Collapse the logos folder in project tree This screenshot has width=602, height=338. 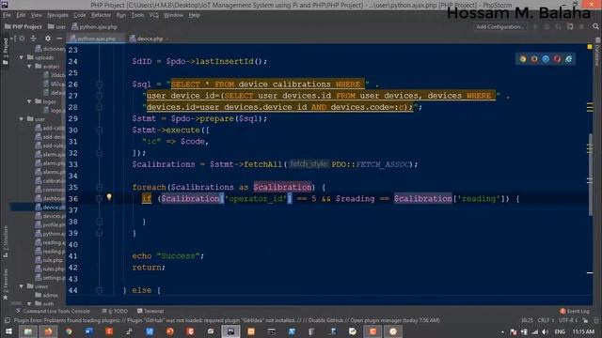[x=29, y=101]
